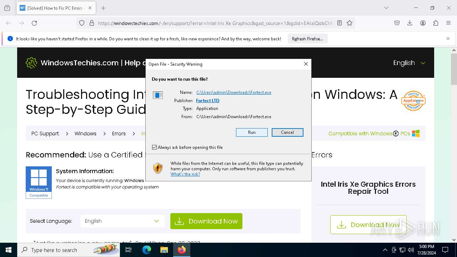Open the extensions puzzle icon
The image size is (457, 257).
436,23
